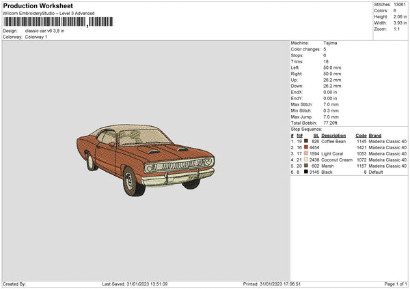Click the Colorway 1 value
This screenshot has height=289, width=410.
pos(36,37)
